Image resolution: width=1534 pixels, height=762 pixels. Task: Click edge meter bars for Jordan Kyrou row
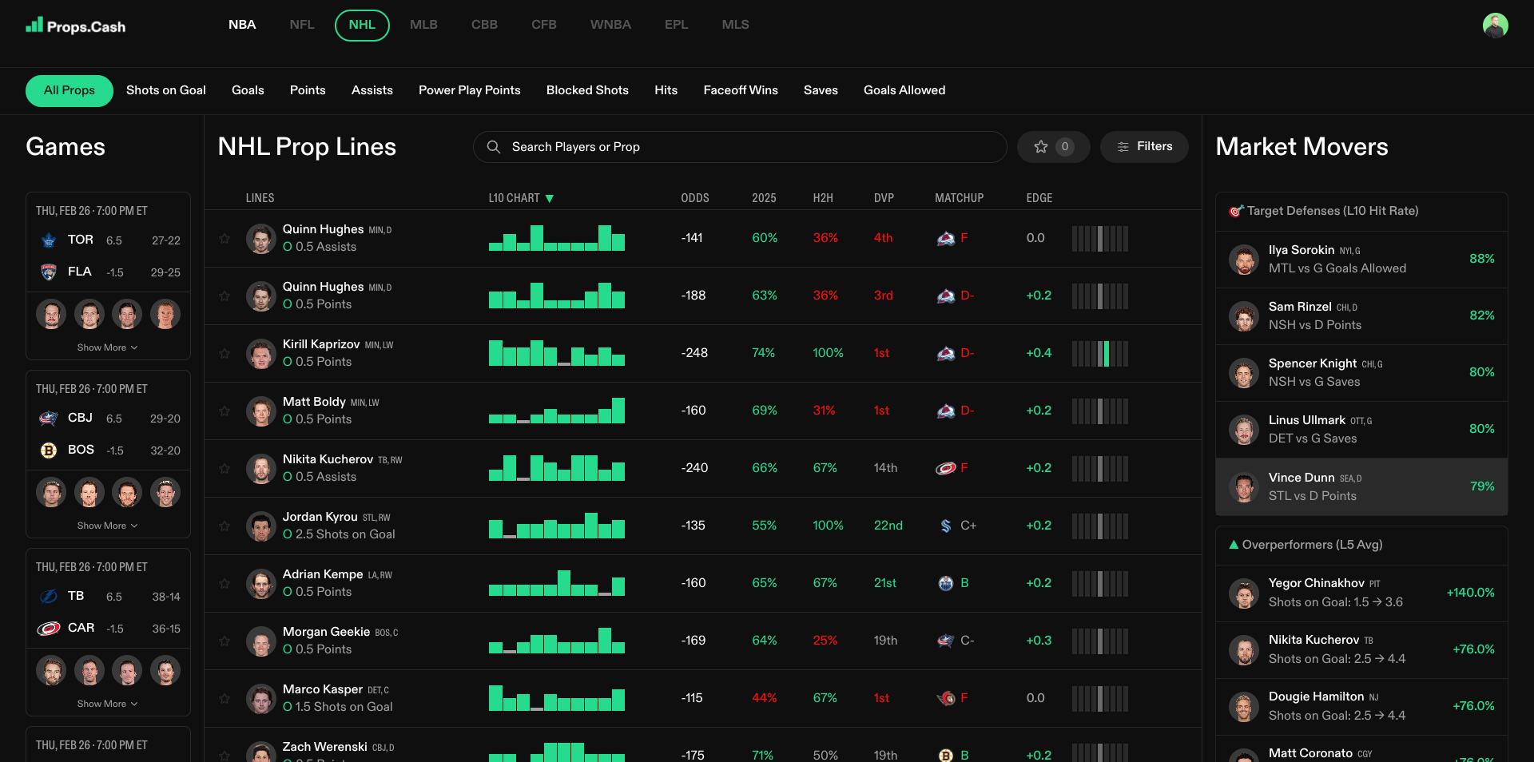click(1100, 526)
